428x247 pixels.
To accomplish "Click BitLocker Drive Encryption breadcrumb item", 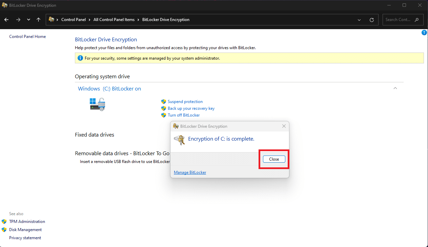I will (166, 20).
